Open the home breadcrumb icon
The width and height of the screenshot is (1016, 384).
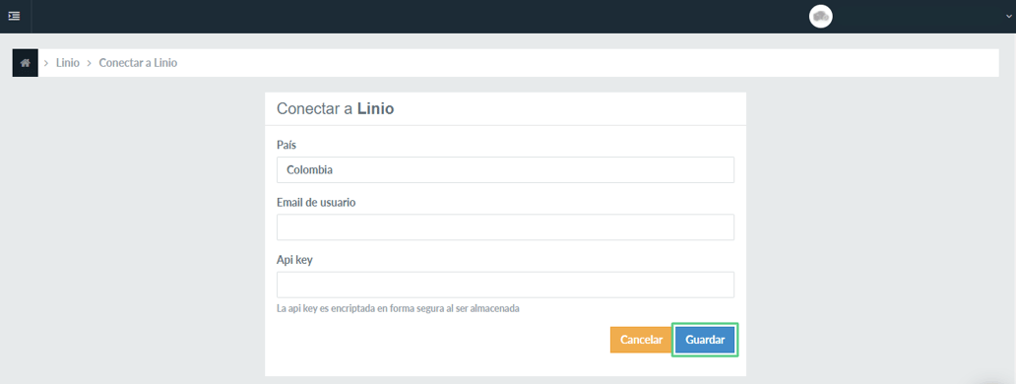[26, 63]
